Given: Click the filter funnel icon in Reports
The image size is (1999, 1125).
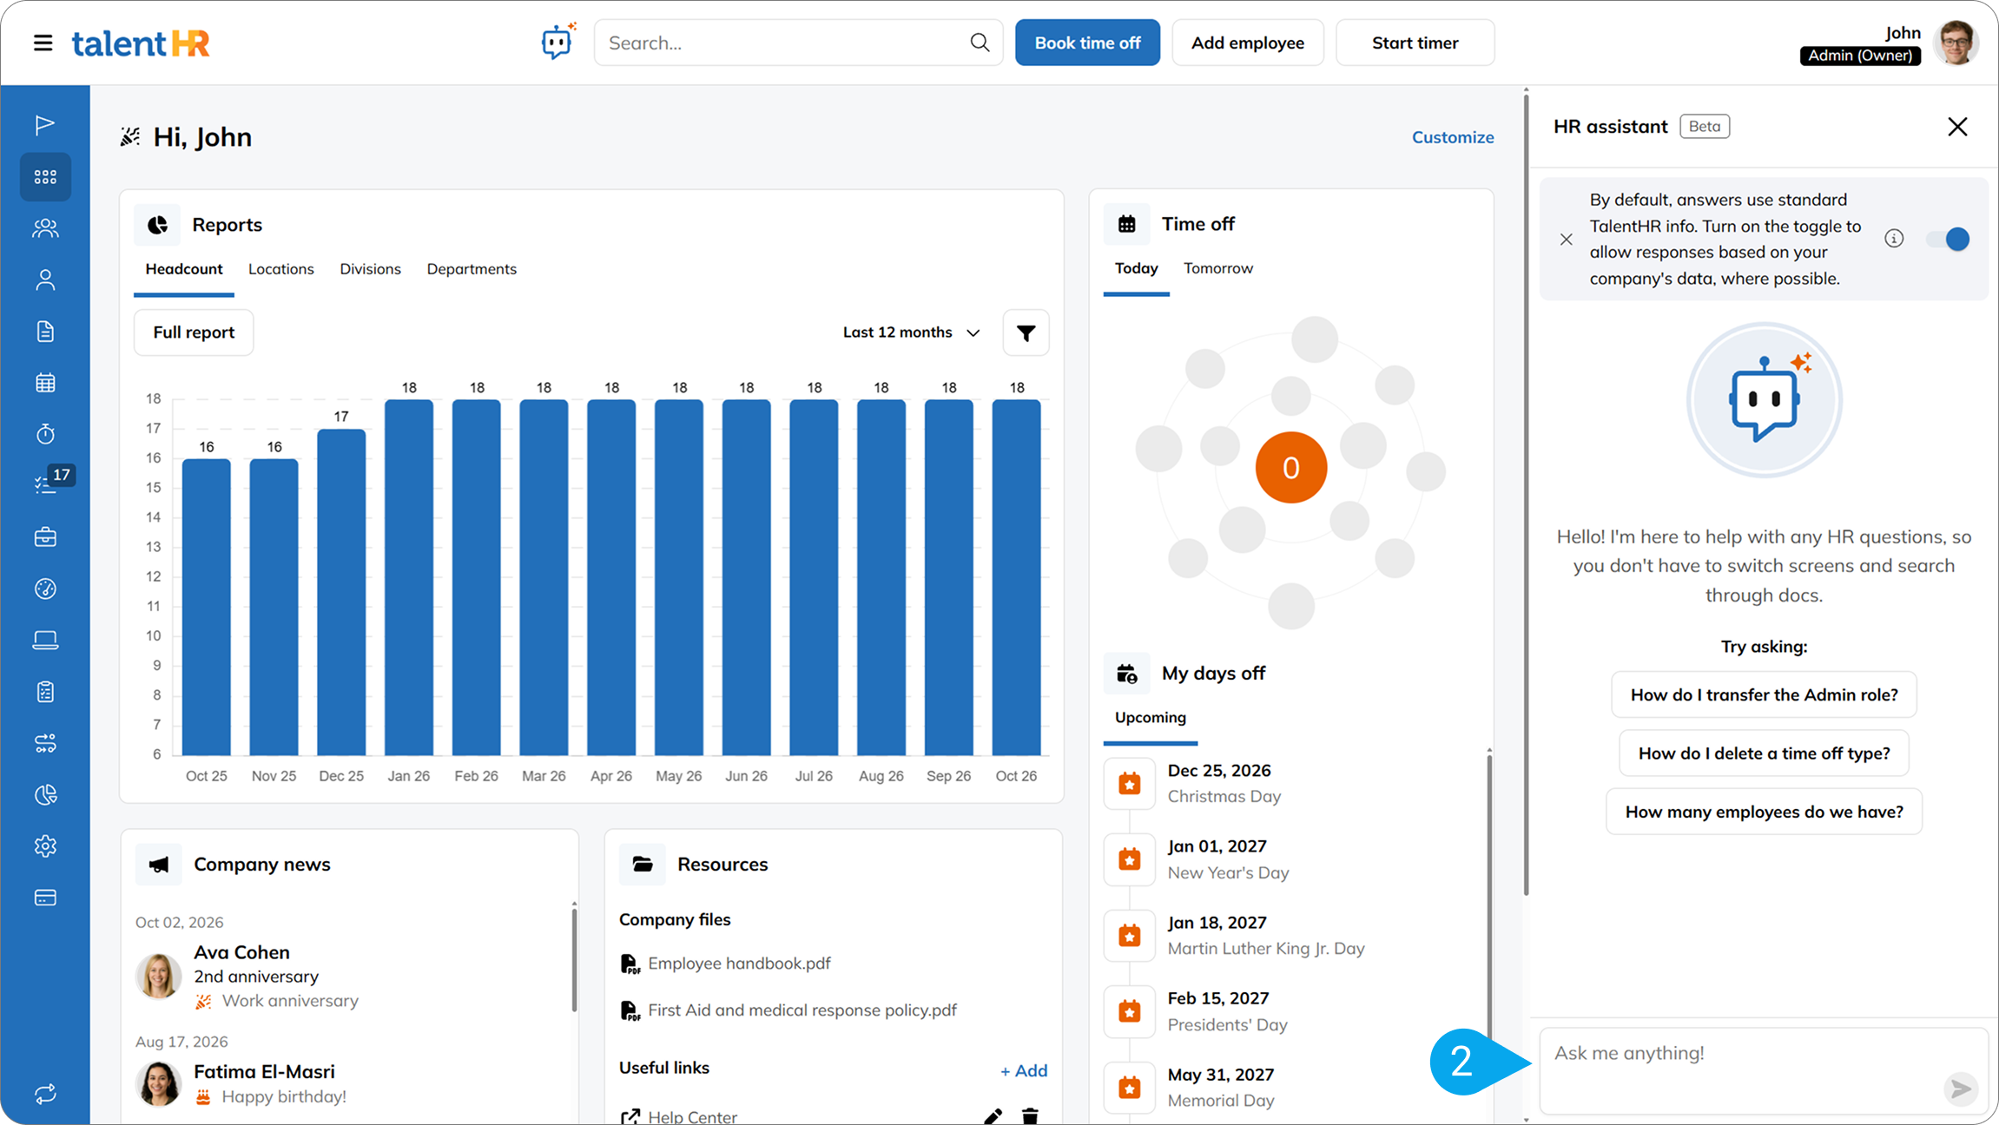Looking at the screenshot, I should [1026, 332].
